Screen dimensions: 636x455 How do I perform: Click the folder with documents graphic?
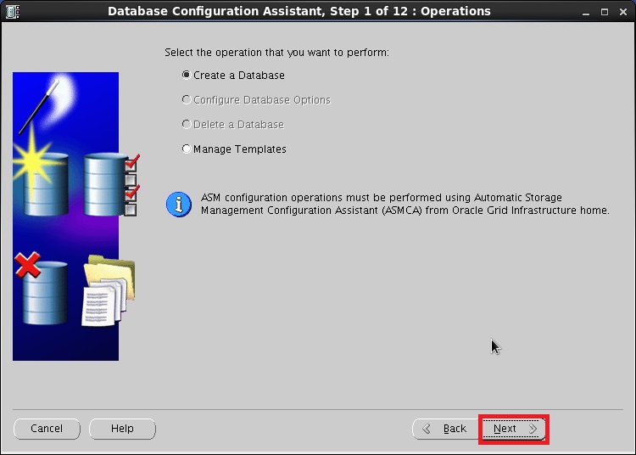pyautogui.click(x=109, y=290)
